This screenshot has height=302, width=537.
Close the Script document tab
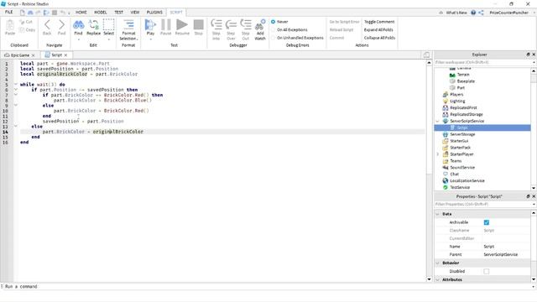[65, 55]
